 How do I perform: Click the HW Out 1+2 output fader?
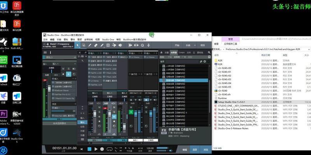point(136,113)
